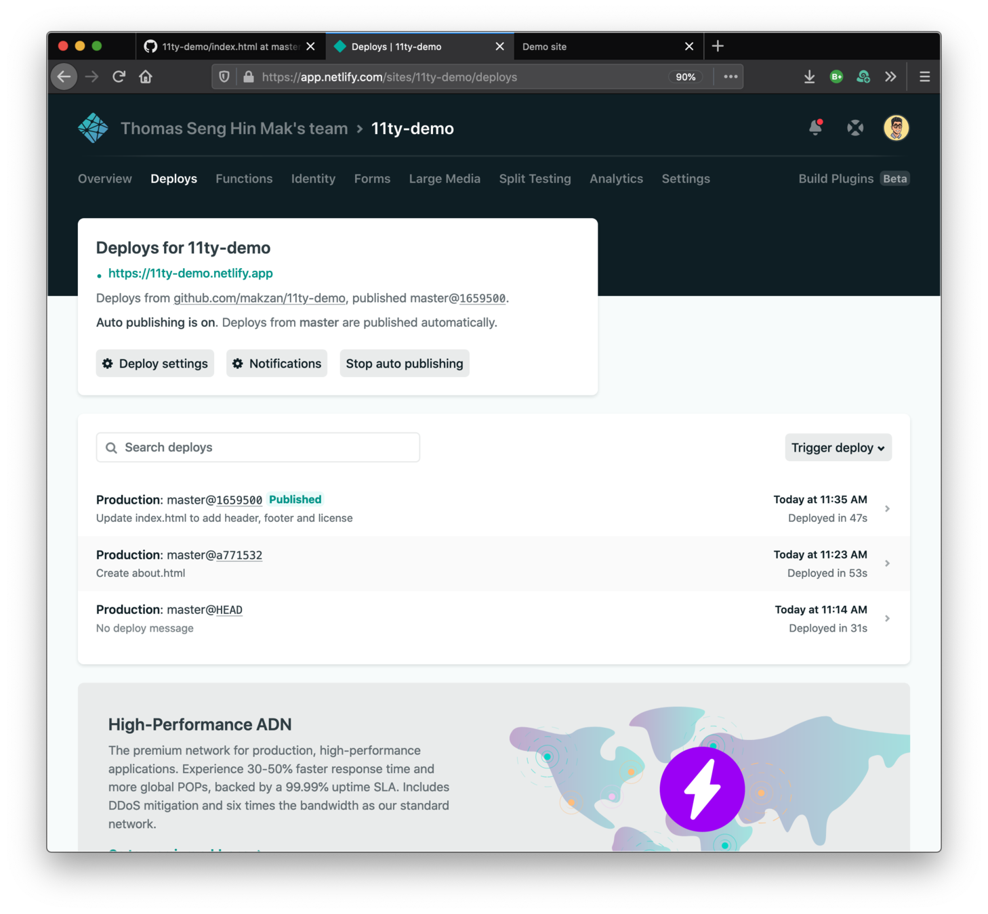
Task: Click the support lifebuoy icon
Action: (855, 127)
